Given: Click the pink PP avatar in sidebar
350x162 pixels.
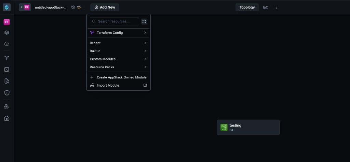Looking at the screenshot, I should [7, 22].
